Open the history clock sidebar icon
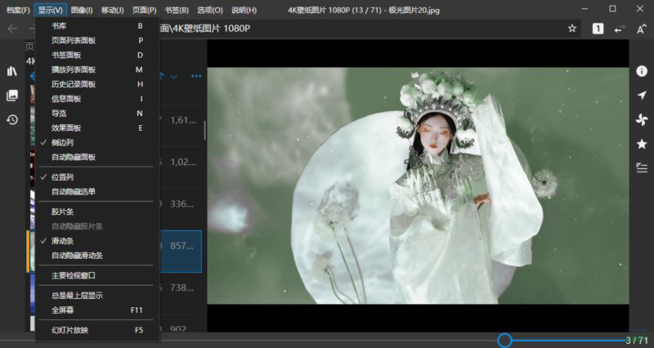Viewport: 654px width, 348px height. point(12,120)
